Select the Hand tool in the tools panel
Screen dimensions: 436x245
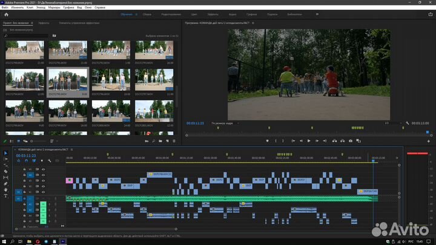(x=6, y=189)
